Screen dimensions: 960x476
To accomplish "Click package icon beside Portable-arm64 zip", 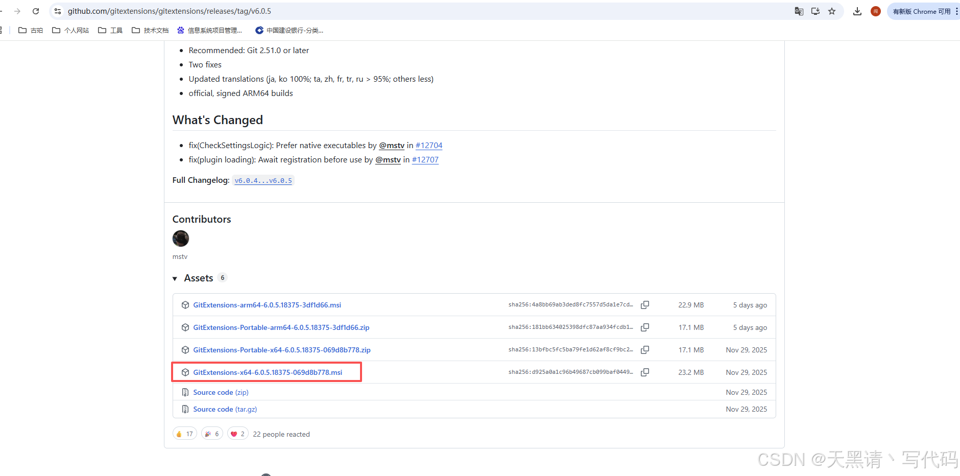I will (185, 327).
